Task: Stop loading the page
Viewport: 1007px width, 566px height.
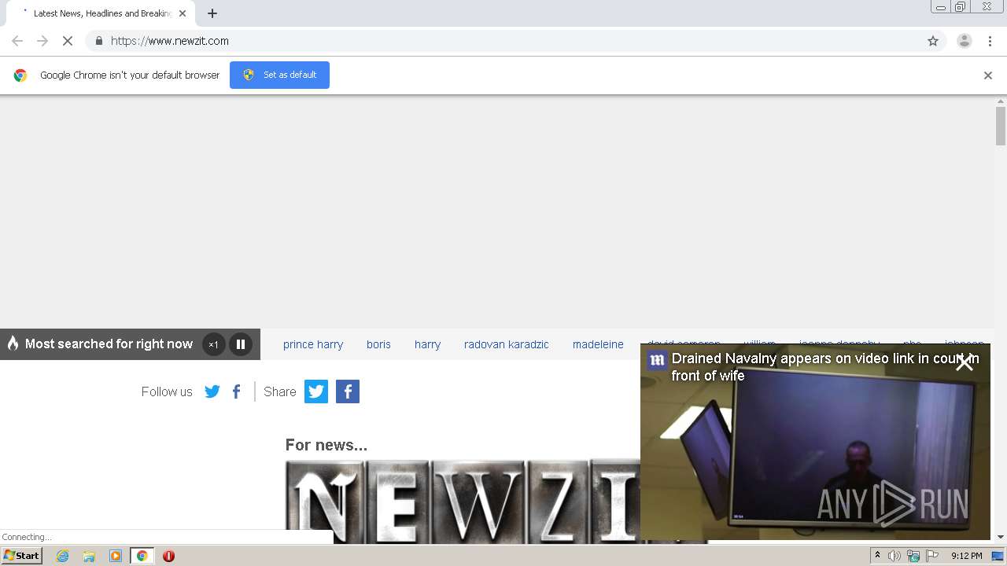Action: point(68,41)
